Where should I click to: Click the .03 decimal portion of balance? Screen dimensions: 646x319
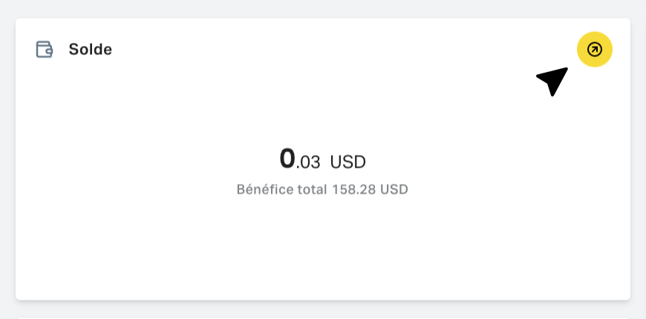click(x=307, y=162)
